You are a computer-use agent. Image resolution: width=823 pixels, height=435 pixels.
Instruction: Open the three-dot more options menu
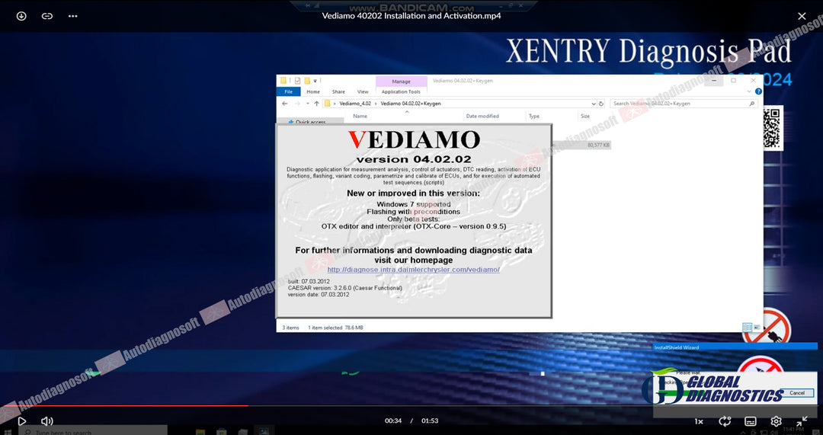pyautogui.click(x=73, y=16)
